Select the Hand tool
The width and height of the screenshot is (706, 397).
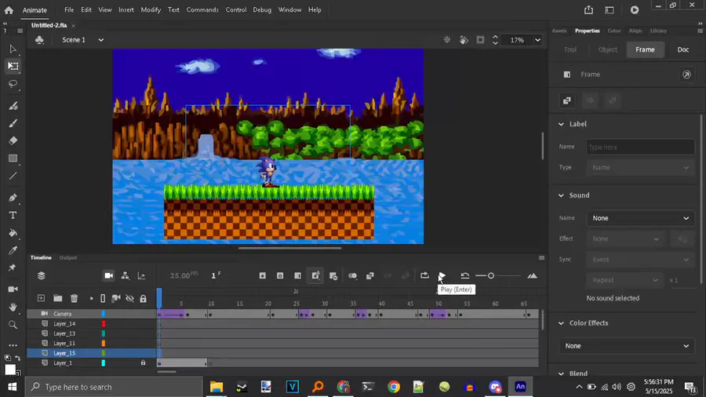click(x=13, y=307)
